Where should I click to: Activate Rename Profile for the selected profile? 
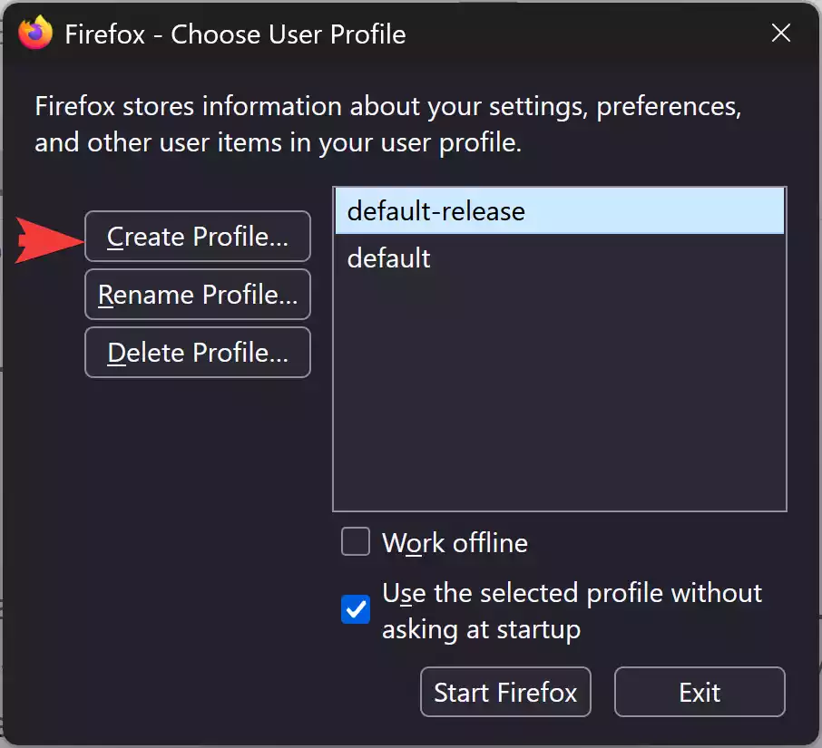(x=197, y=294)
